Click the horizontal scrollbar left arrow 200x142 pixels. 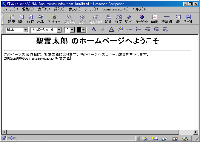(x=4, y=132)
